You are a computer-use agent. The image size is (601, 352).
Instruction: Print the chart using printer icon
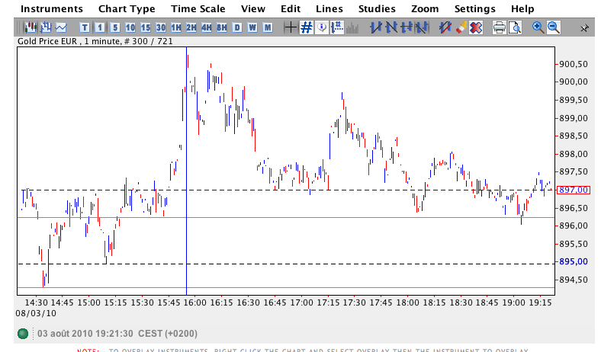(x=499, y=28)
